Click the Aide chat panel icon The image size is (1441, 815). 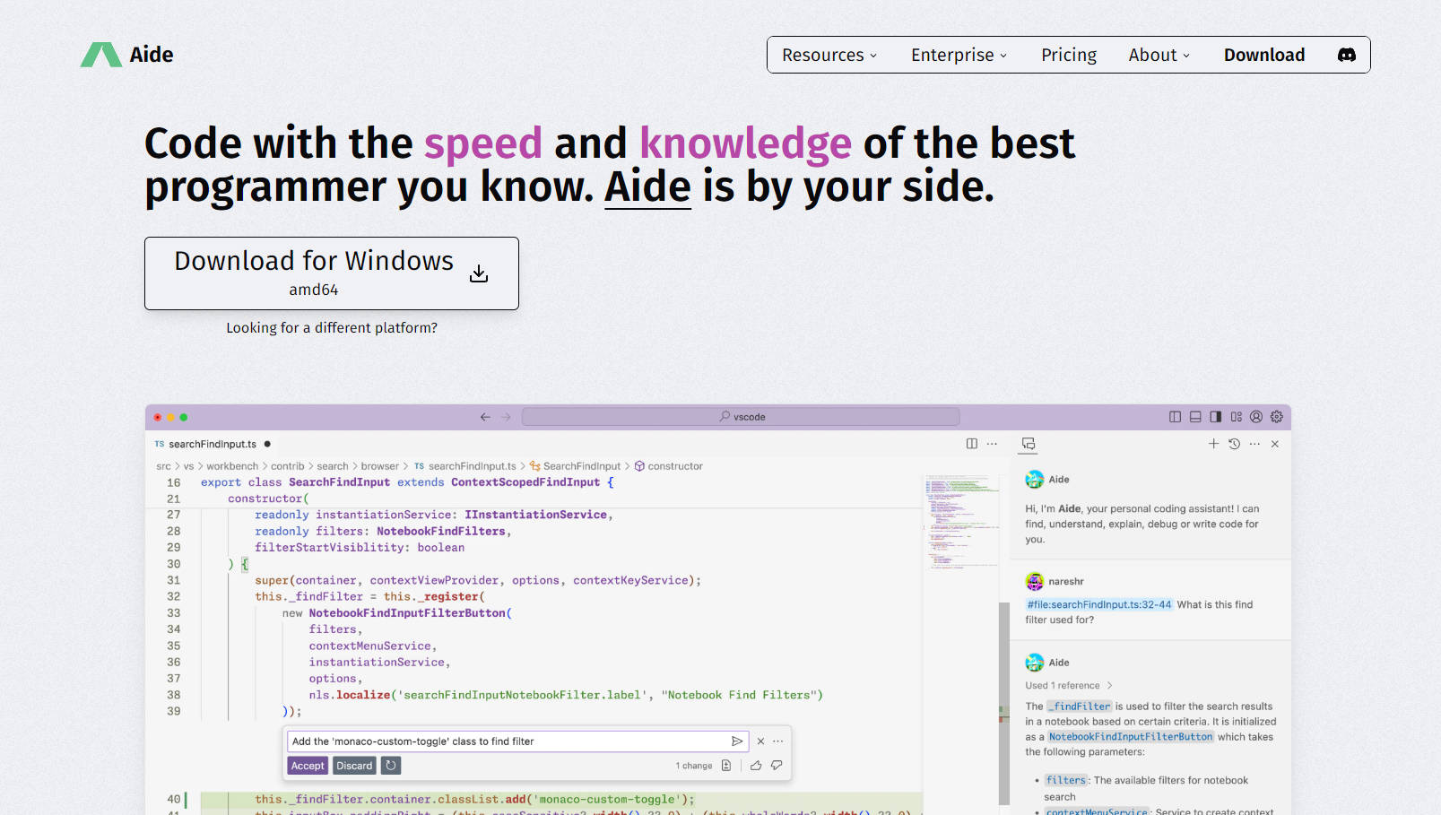(x=1029, y=444)
